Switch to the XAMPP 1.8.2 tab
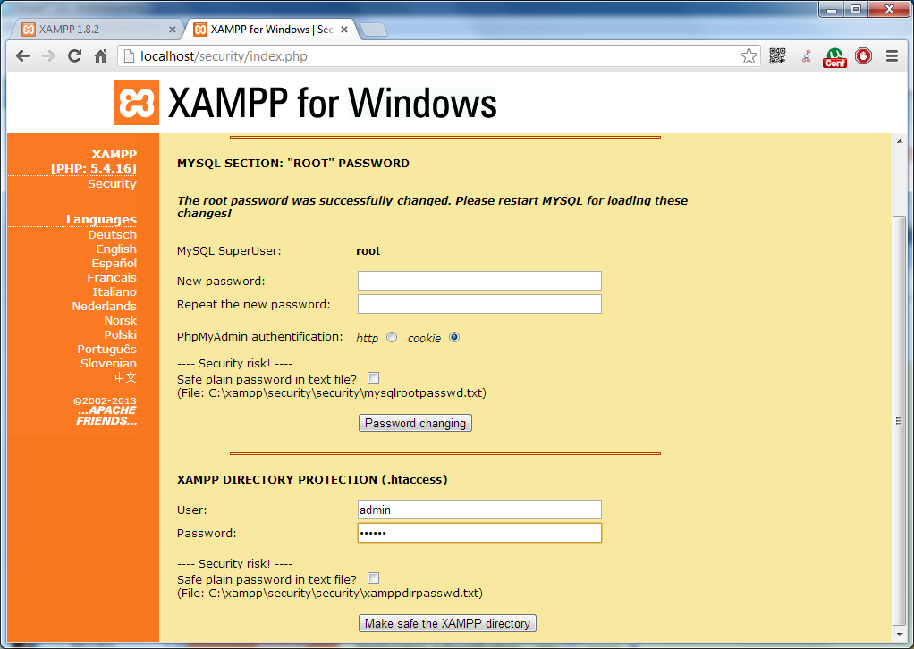The height and width of the screenshot is (649, 914). pyautogui.click(x=97, y=29)
